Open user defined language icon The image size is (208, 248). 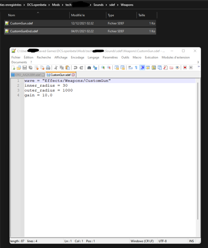point(148,68)
